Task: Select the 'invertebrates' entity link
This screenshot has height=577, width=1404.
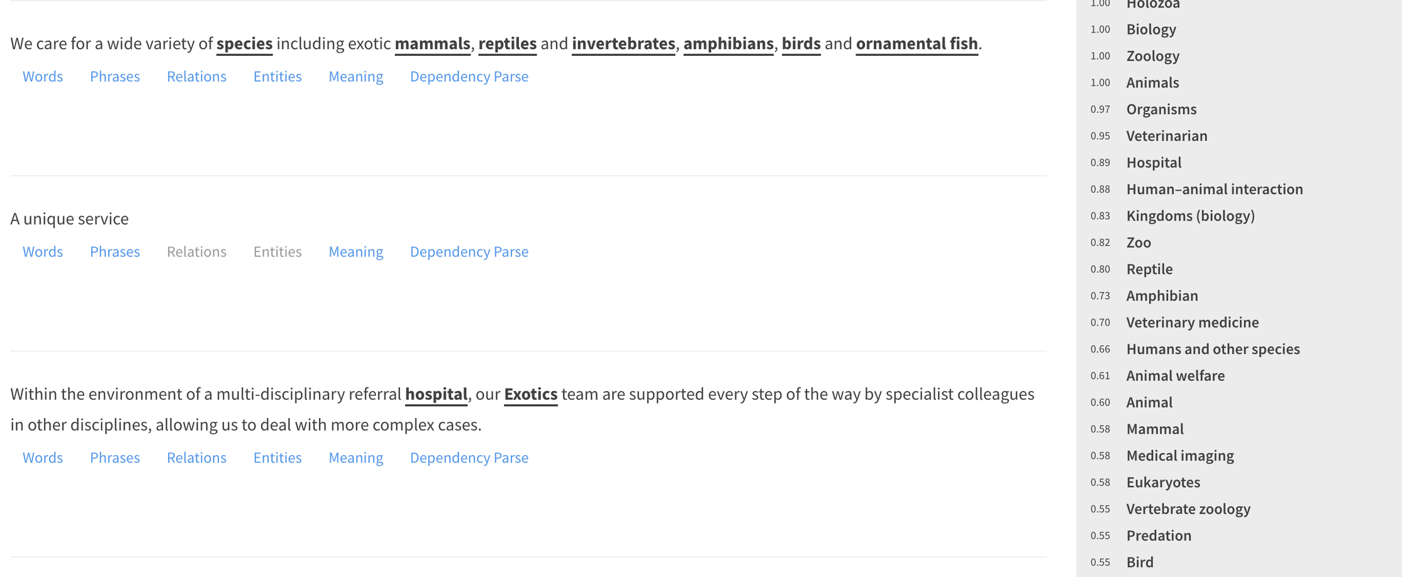Action: point(623,44)
